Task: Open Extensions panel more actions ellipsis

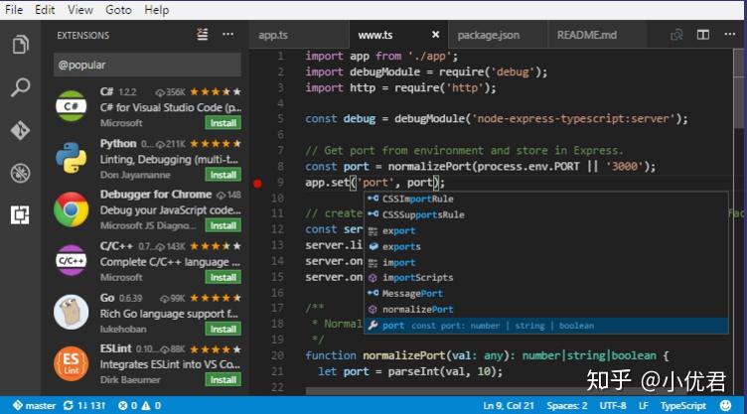Action: tap(228, 35)
